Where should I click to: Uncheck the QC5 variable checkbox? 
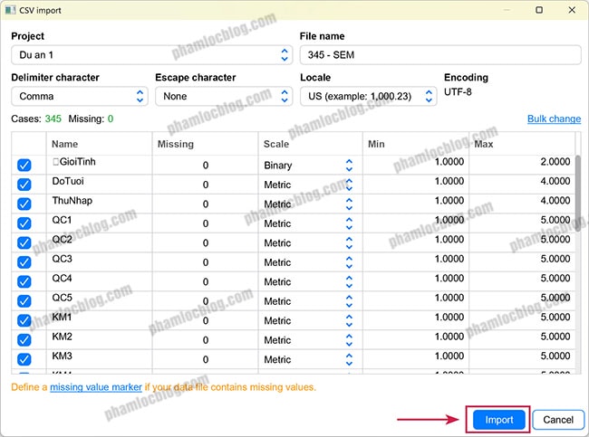pyautogui.click(x=24, y=301)
